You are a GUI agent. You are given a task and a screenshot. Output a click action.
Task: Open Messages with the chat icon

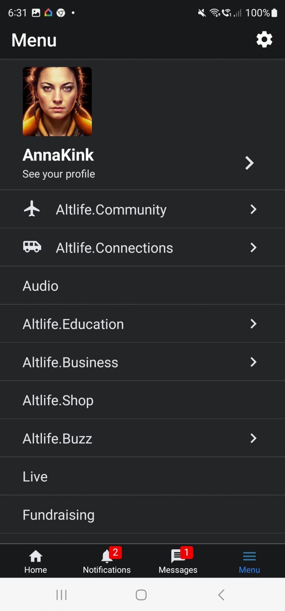pos(178,556)
